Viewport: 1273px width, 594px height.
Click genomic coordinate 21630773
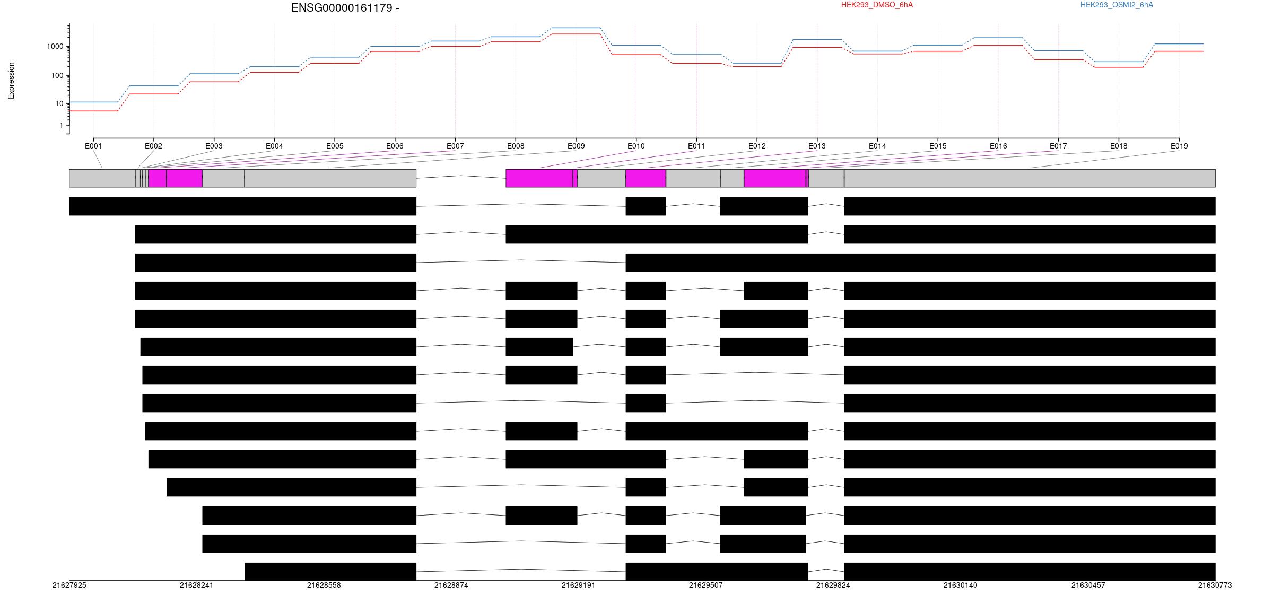pyautogui.click(x=1215, y=586)
